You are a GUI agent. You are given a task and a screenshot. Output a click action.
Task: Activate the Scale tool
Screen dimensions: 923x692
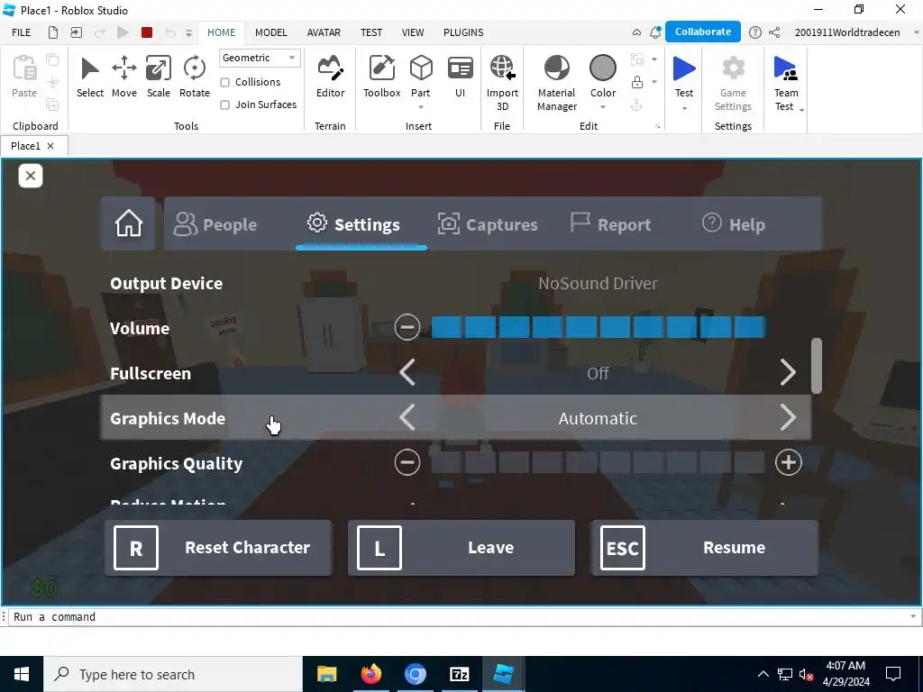tap(159, 68)
